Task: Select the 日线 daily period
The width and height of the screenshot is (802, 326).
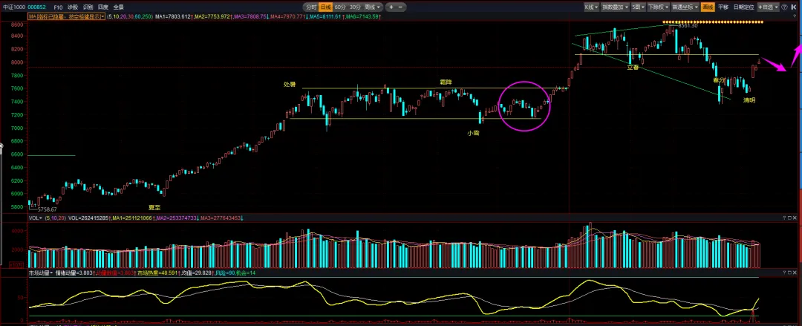Action: tap(325, 7)
